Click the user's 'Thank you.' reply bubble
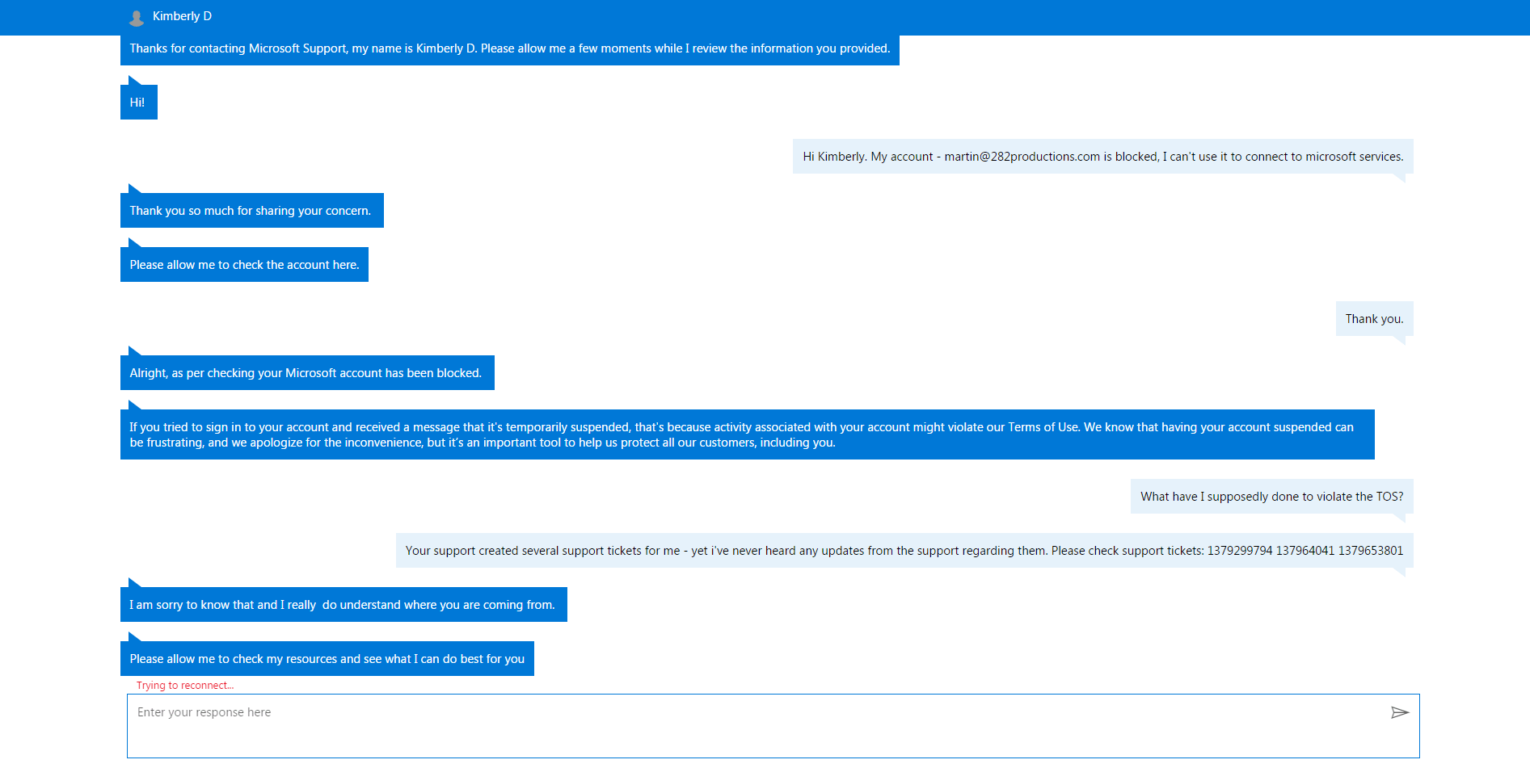1530x768 pixels. [x=1374, y=319]
